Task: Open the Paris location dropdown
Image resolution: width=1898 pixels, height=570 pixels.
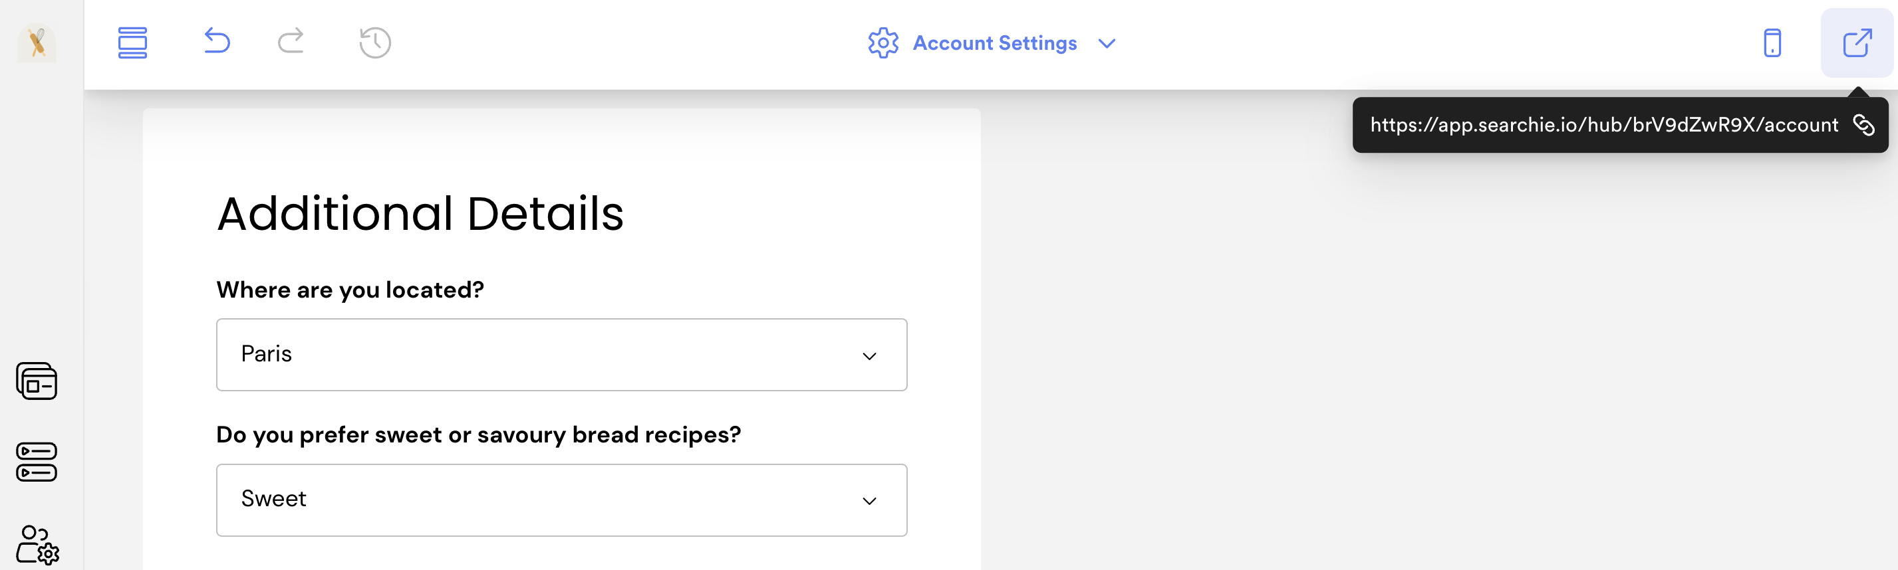Action: pos(561,355)
